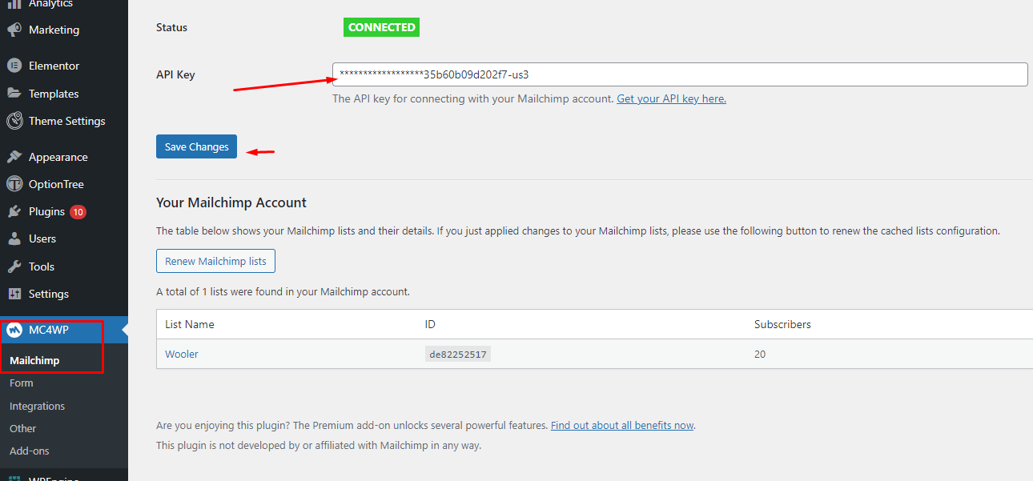Image resolution: width=1033 pixels, height=481 pixels.
Task: Open the Get your API key here link
Action: point(671,98)
